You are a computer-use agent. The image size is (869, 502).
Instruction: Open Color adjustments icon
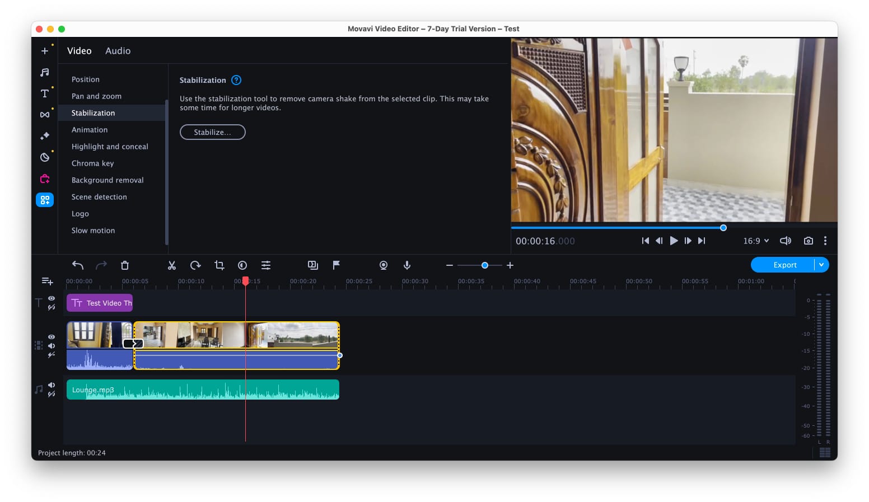coord(242,265)
